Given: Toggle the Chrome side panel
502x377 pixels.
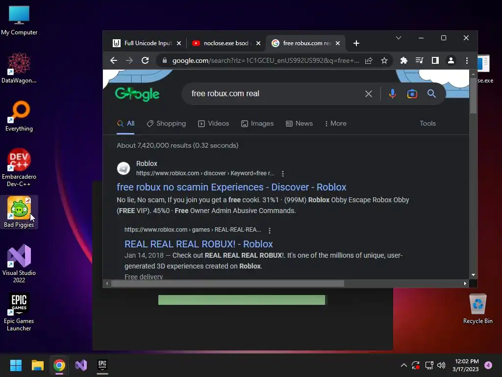Looking at the screenshot, I should [435, 60].
